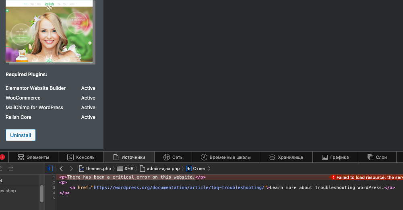Click the Элементы tab icon
Screen dimensions: 403x210
coord(21,157)
